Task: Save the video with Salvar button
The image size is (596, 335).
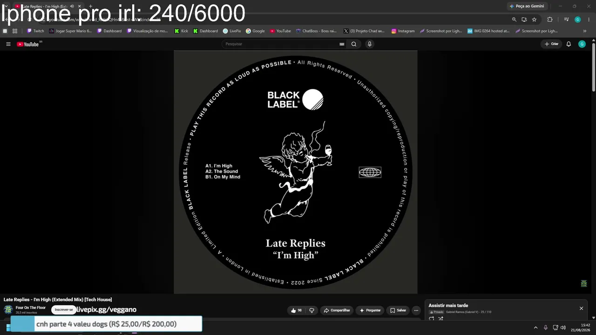Action: pyautogui.click(x=398, y=310)
